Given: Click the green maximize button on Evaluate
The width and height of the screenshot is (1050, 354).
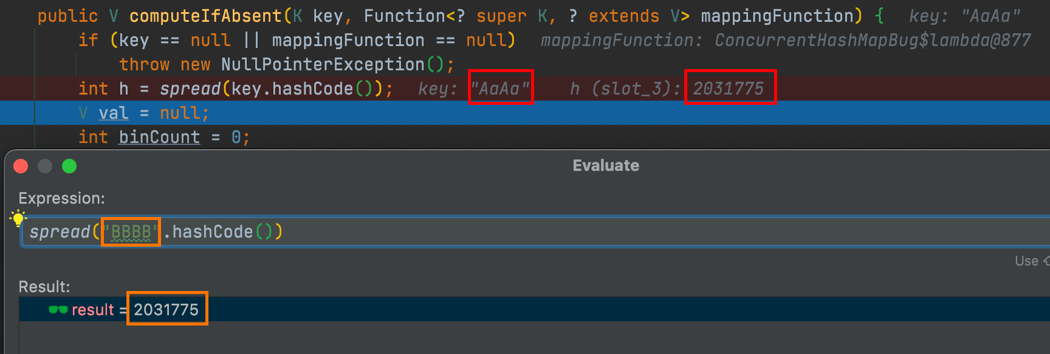Looking at the screenshot, I should tap(69, 166).
